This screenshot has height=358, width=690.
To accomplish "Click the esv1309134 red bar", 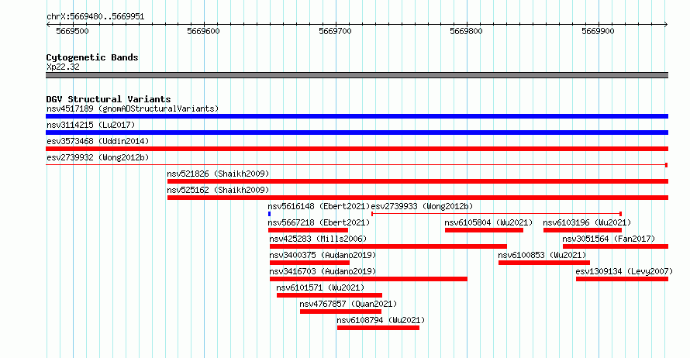I will pos(623,279).
